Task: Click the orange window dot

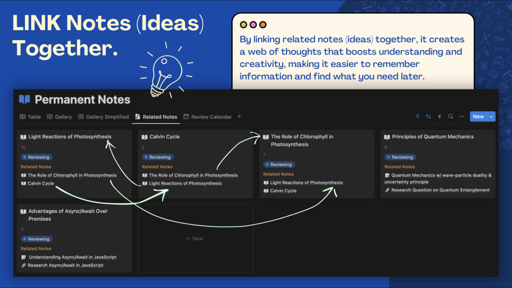Action: (x=263, y=24)
